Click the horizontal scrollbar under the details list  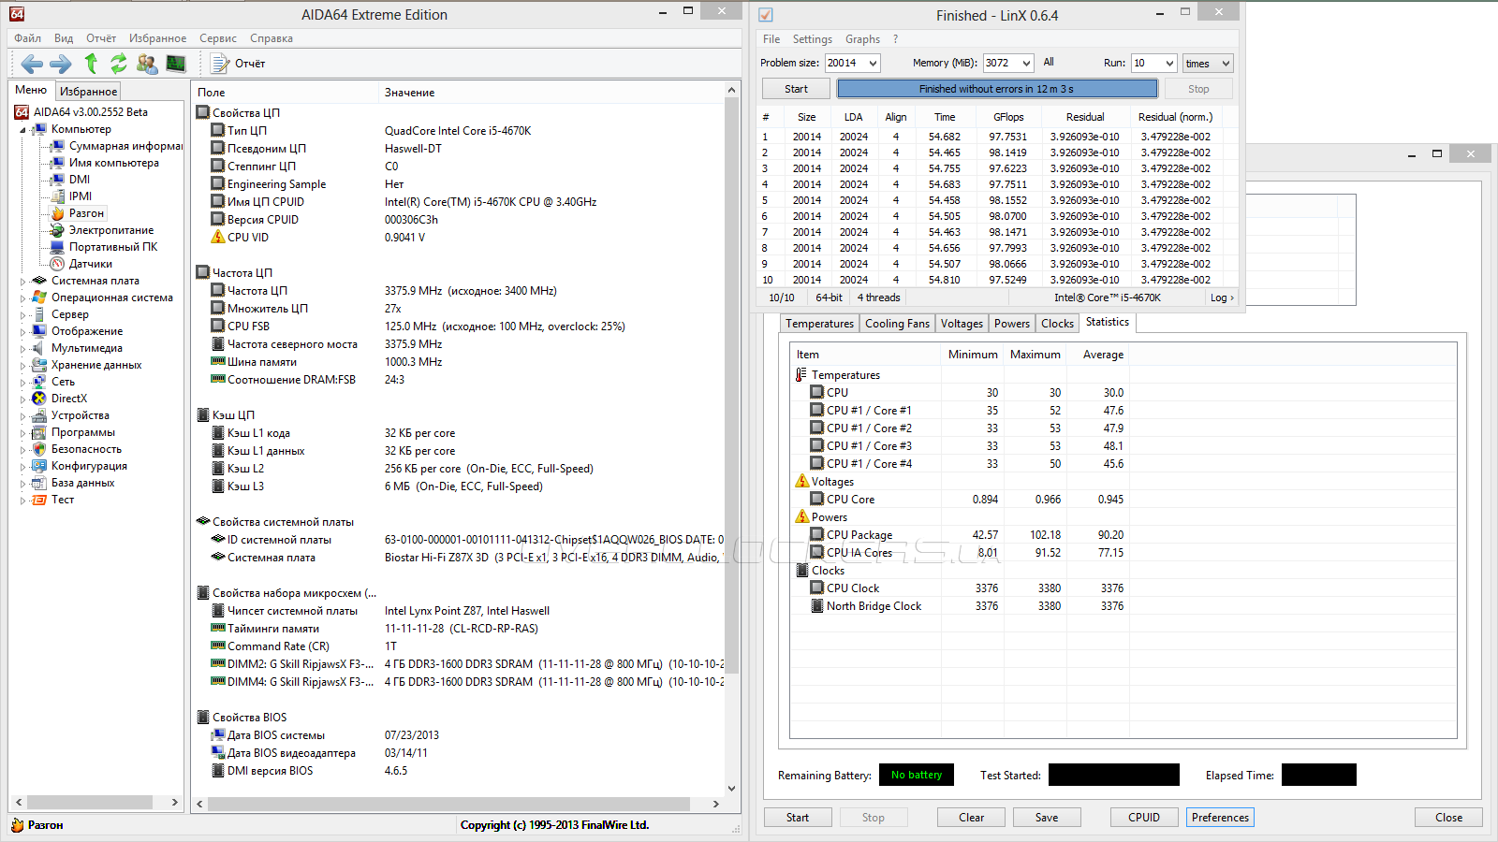click(x=449, y=804)
